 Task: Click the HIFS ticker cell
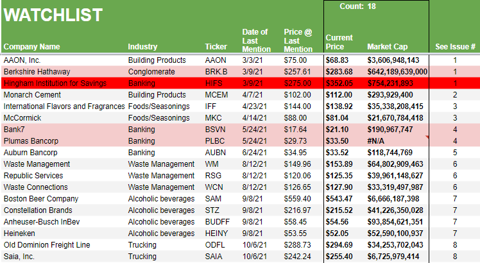click(214, 83)
